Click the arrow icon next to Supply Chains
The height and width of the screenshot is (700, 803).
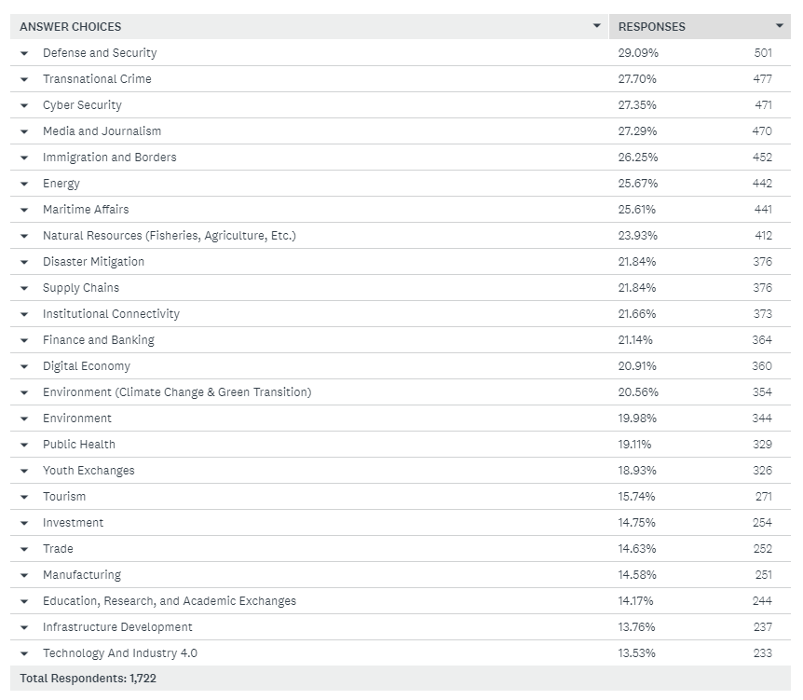point(24,288)
